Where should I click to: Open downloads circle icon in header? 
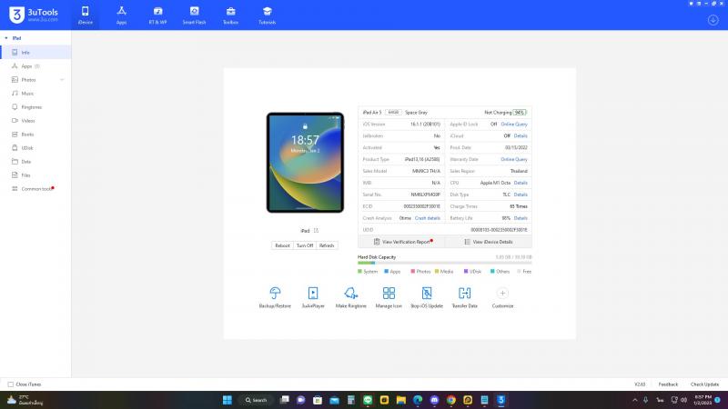point(713,20)
